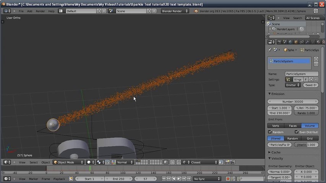The width and height of the screenshot is (326, 183).
Task: Click the OpenGL render image camera icon
Action: [227, 162]
